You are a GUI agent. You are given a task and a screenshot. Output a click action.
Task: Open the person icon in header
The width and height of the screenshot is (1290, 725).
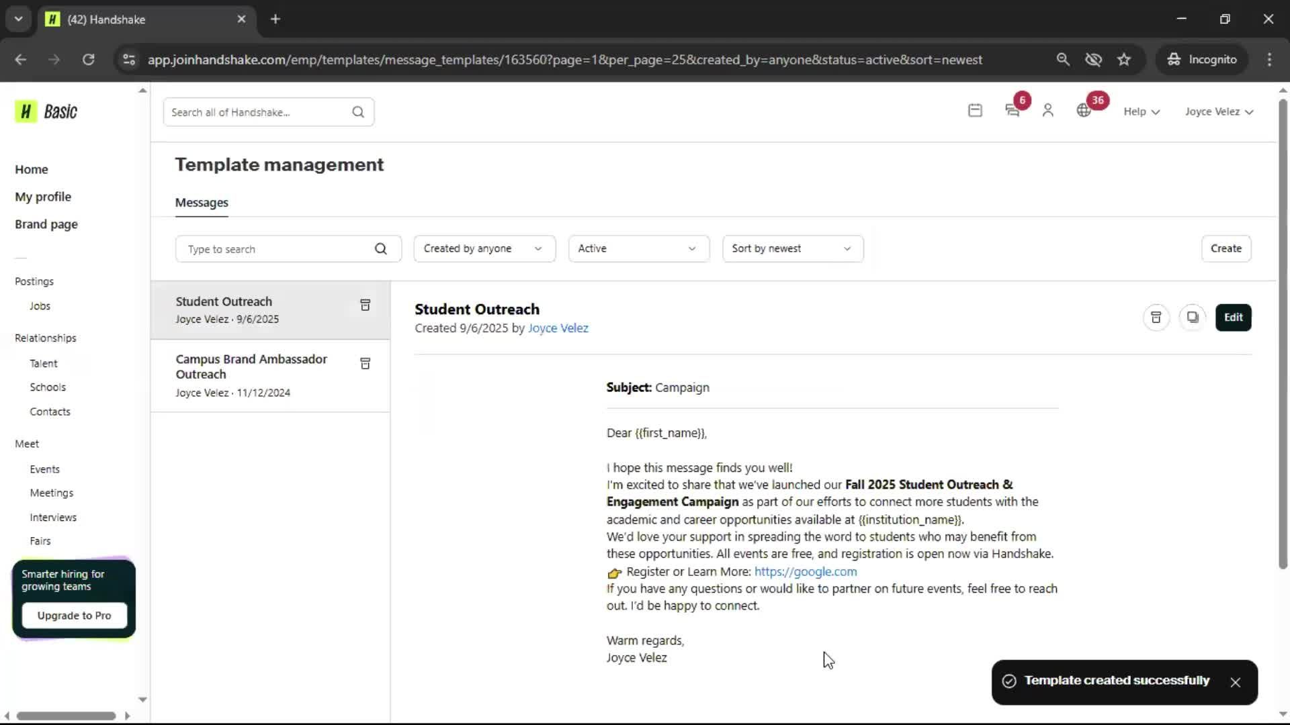[1047, 111]
